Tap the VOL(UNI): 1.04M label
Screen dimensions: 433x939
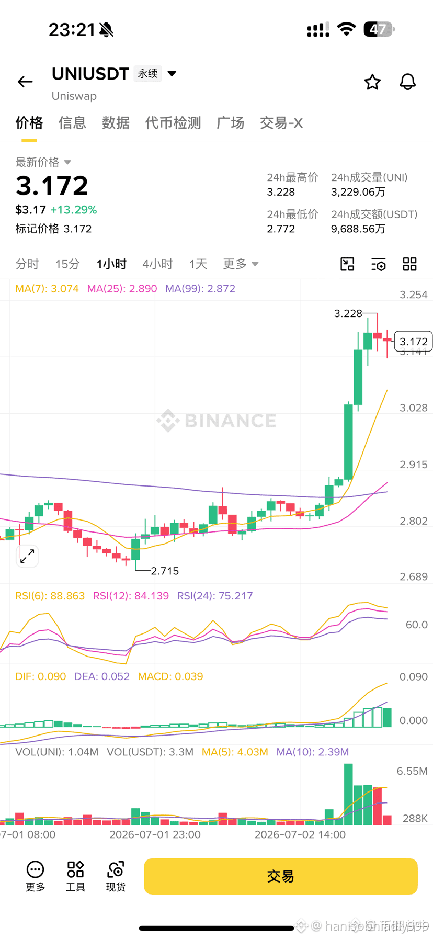(57, 752)
